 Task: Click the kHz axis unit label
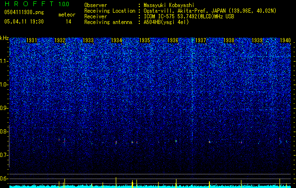coord(4,38)
